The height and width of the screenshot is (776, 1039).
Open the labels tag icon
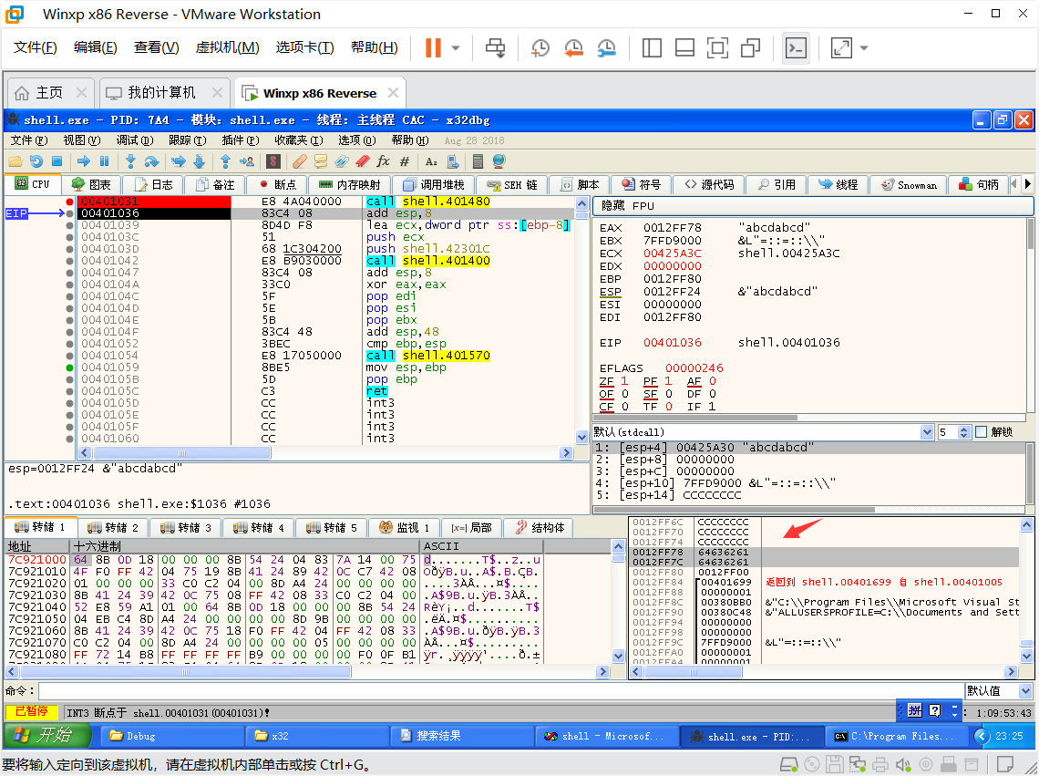[341, 161]
